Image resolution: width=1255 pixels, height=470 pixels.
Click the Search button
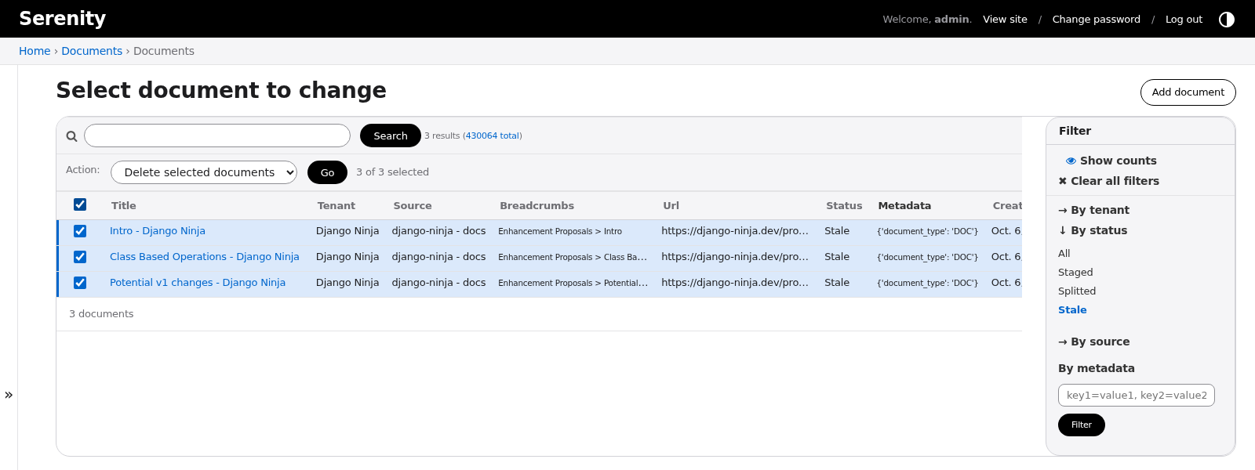pyautogui.click(x=391, y=136)
